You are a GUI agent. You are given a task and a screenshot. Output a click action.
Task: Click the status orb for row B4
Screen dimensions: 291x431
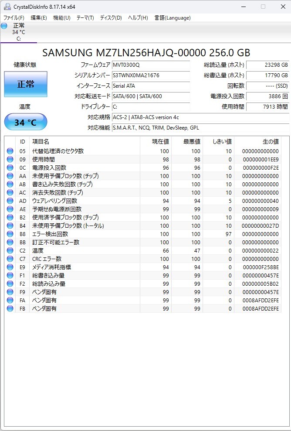coord(10,226)
